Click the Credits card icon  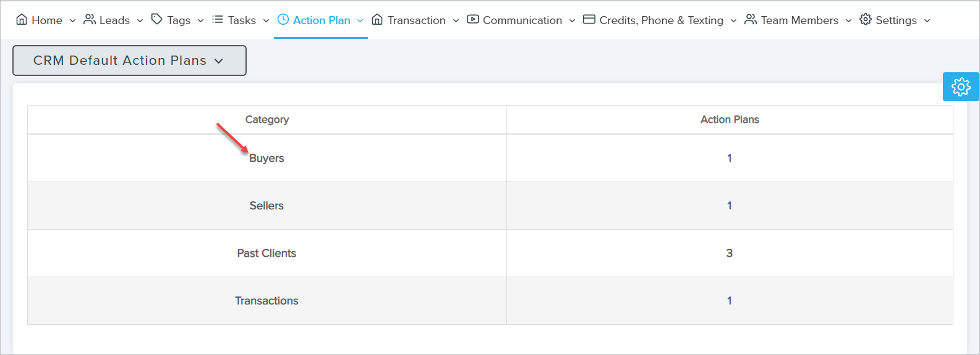click(x=589, y=20)
